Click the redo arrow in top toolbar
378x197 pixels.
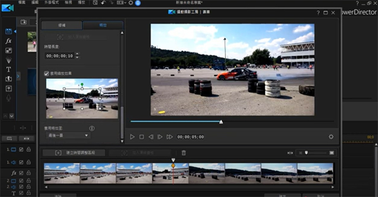(x=111, y=3)
